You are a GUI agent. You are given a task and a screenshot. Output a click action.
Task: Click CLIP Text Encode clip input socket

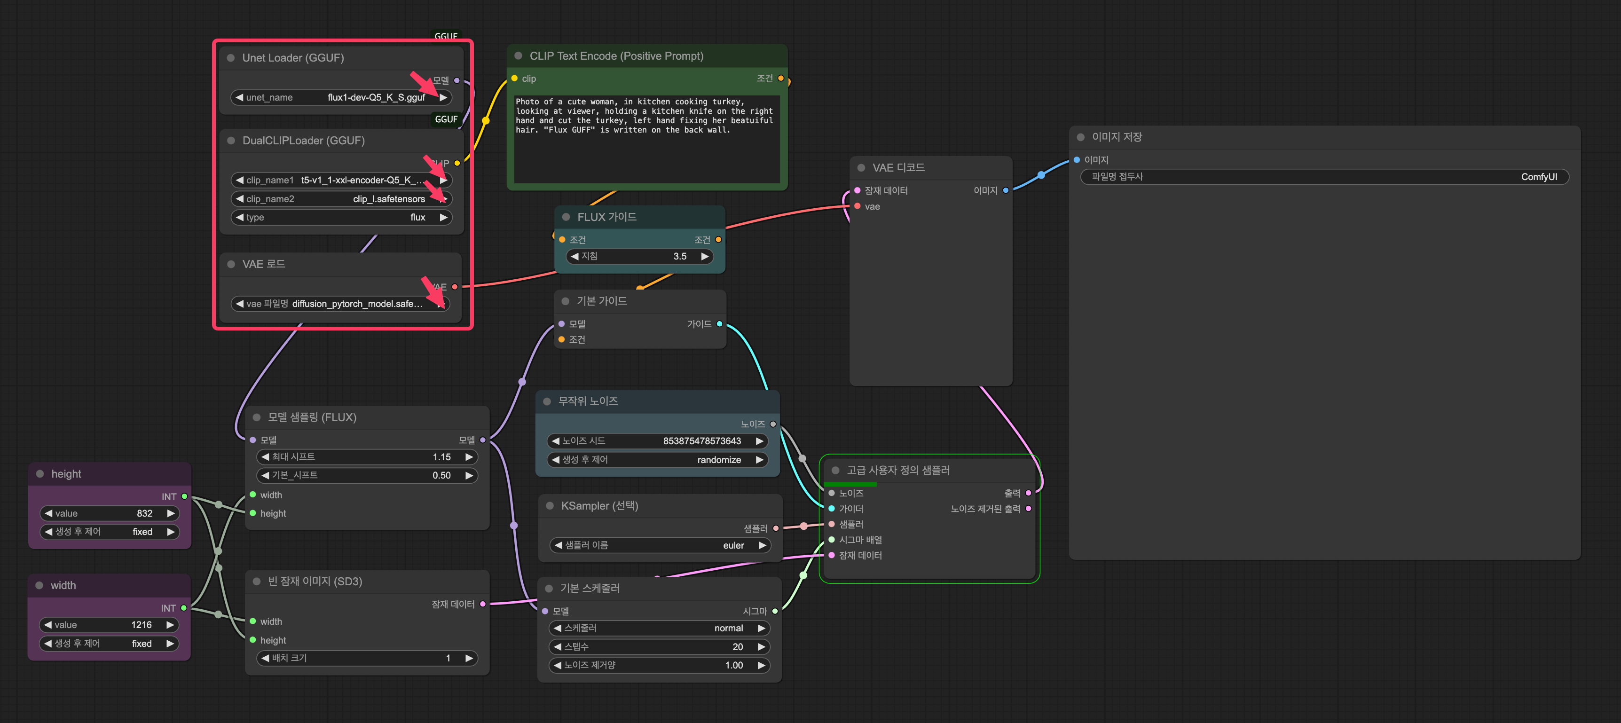pyautogui.click(x=515, y=79)
